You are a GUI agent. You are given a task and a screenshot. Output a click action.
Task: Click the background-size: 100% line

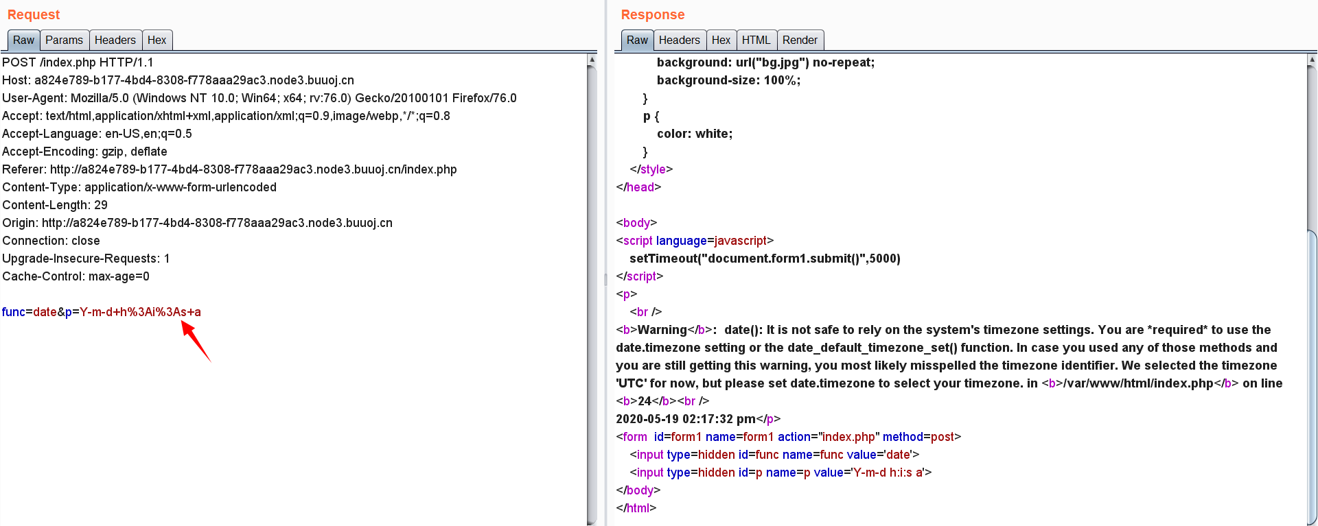pos(728,80)
